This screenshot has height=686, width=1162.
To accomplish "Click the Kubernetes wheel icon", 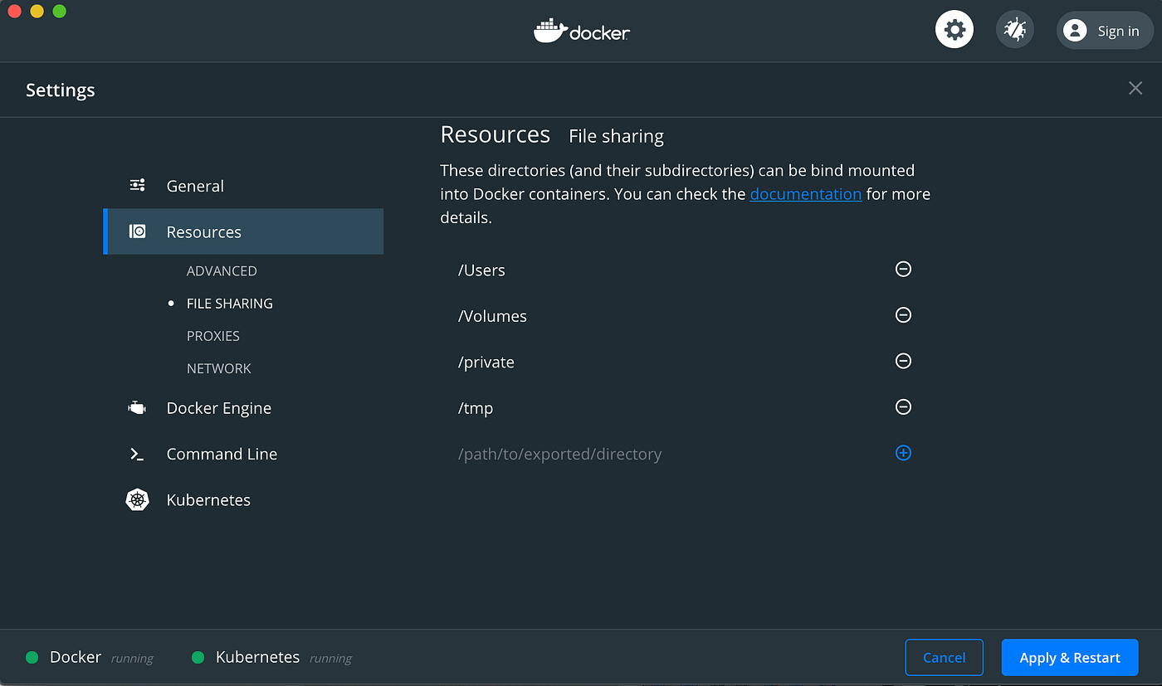I will pos(137,499).
